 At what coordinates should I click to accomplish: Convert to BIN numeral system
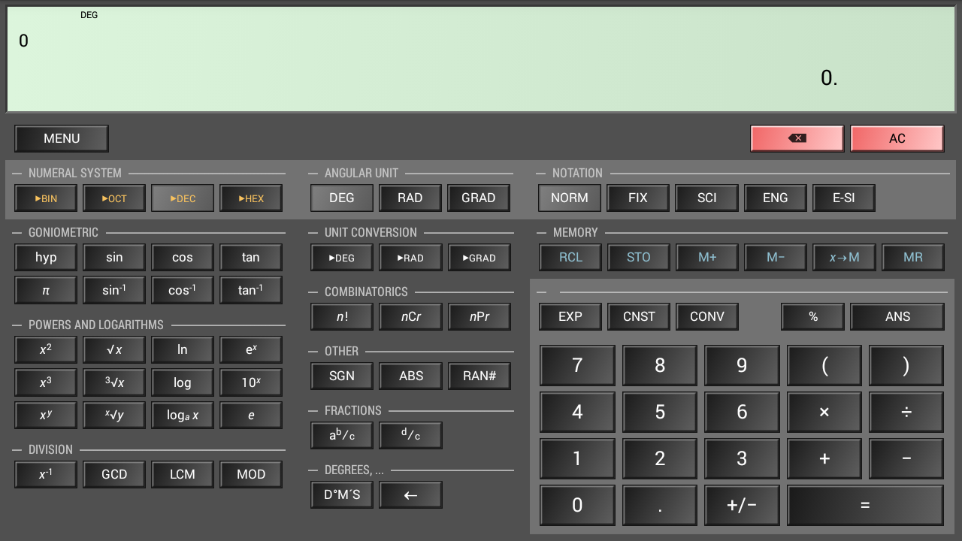click(x=46, y=198)
